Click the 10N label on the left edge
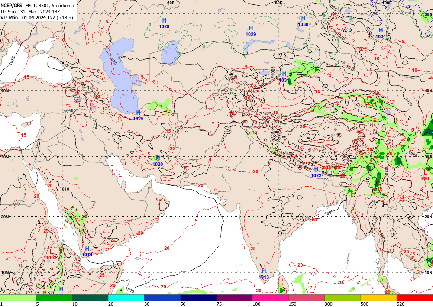Image resolution: width=433 pixels, height=307 pixels. click(4, 272)
